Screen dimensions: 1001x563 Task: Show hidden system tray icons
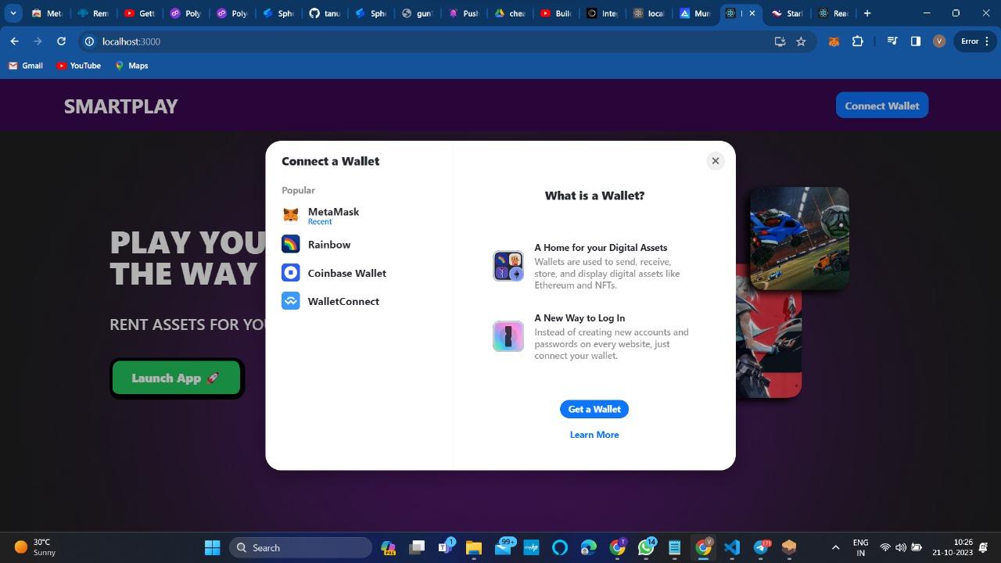(835, 547)
